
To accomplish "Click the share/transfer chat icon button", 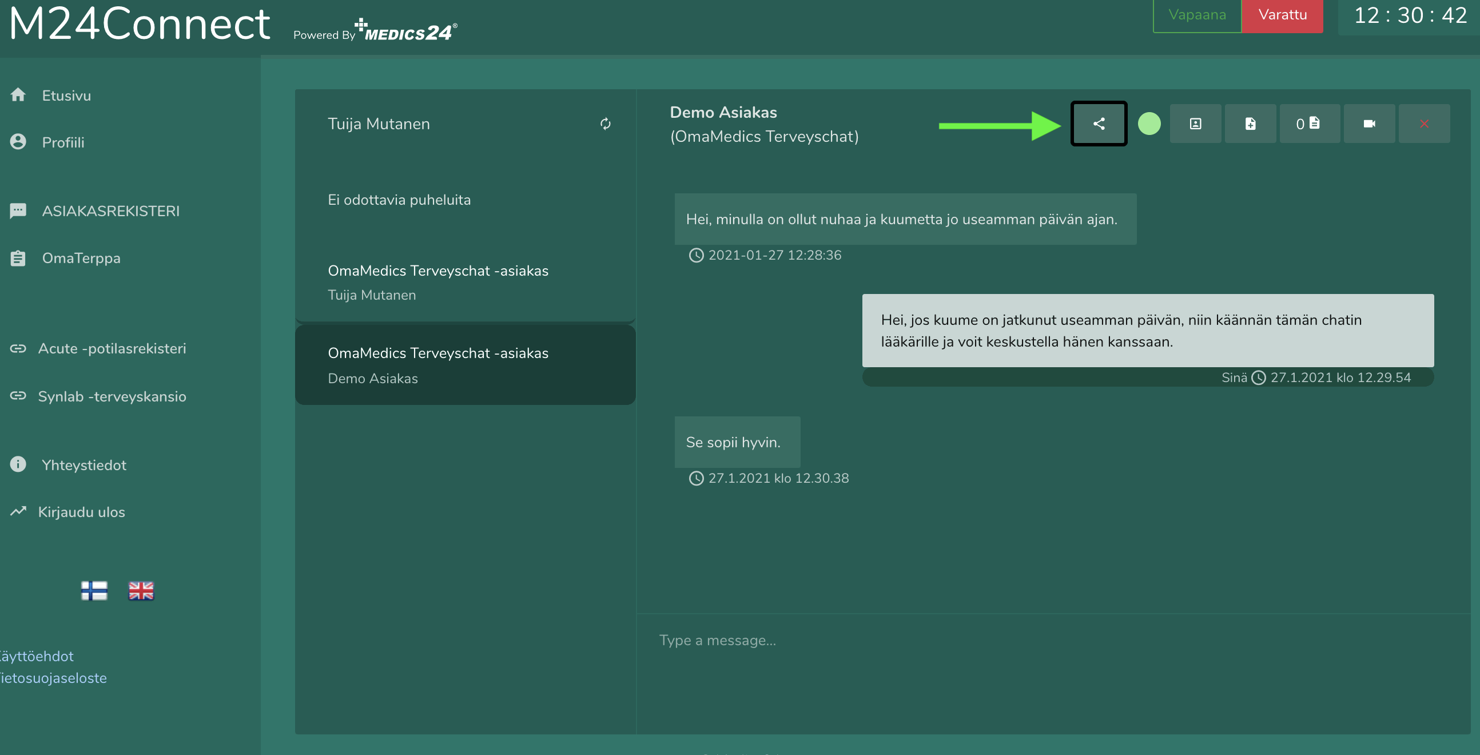I will point(1098,124).
